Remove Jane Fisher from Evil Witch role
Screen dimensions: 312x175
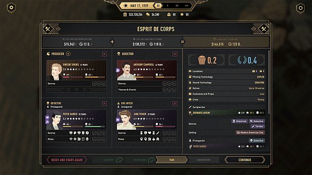pos(175,104)
